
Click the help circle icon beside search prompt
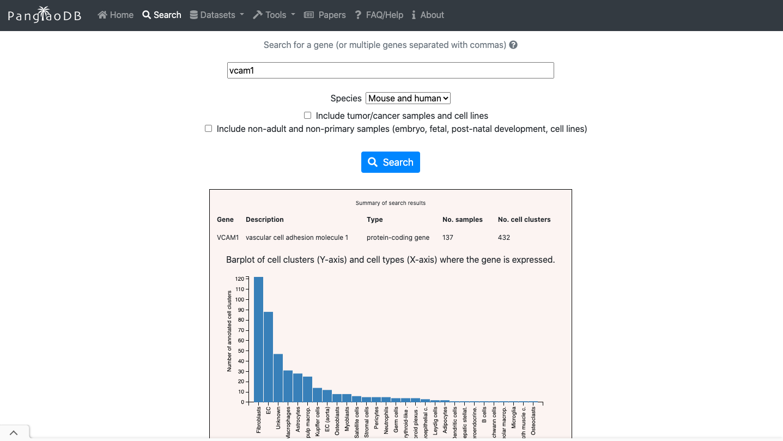click(x=513, y=45)
